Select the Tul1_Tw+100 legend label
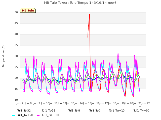 click(50, 115)
